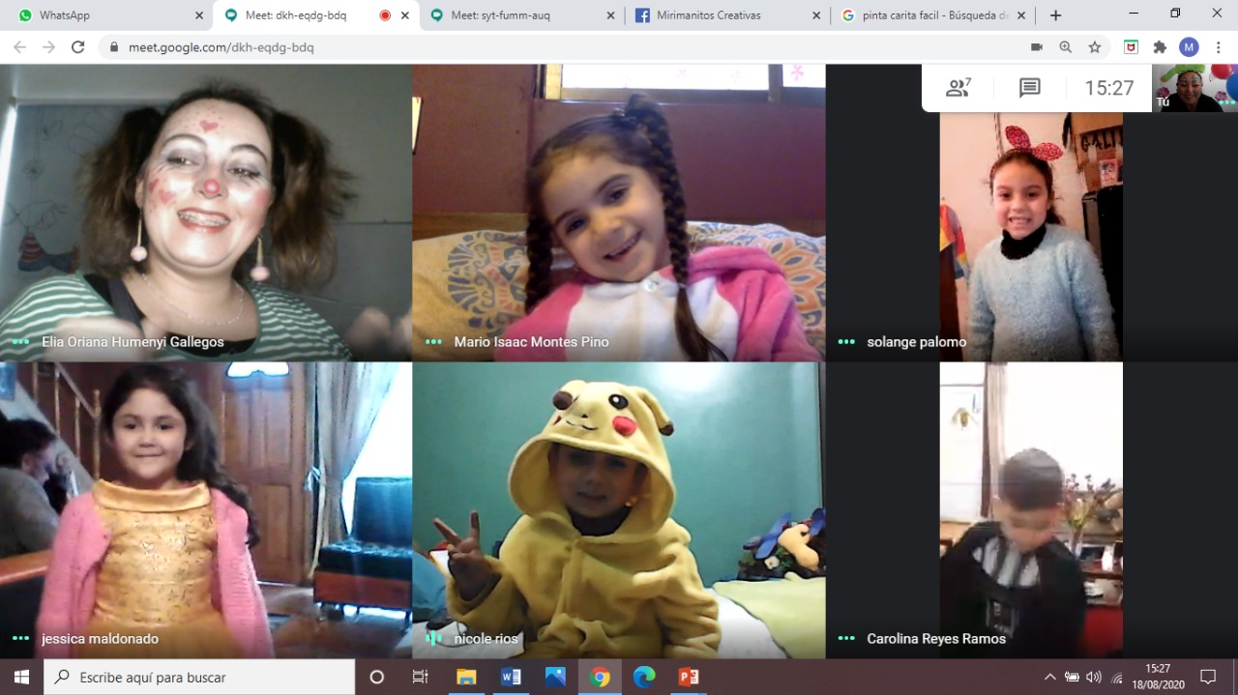Open the Wi-Fi network tray icon
Image resolution: width=1238 pixels, height=695 pixels.
click(1117, 678)
